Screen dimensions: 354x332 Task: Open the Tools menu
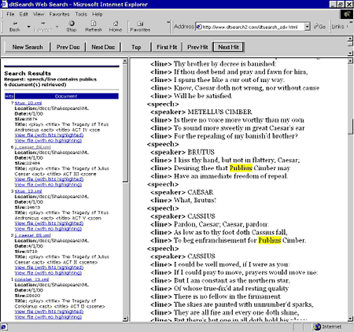(81, 14)
